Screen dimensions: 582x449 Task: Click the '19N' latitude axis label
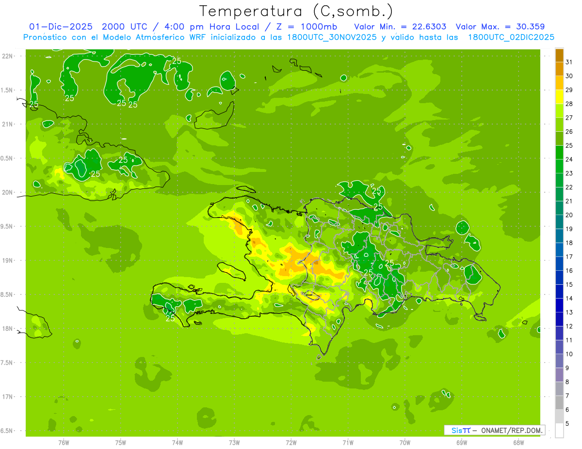pos(7,261)
